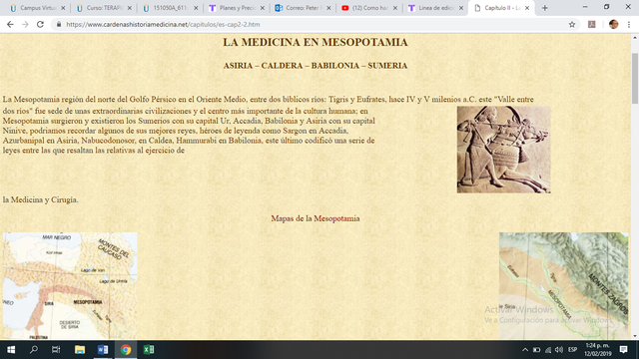
Task: Open Excel from the taskbar
Action: pos(149,350)
